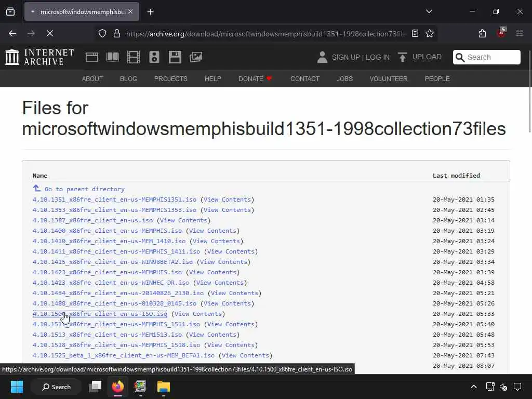Stop loading the page
This screenshot has width=532, height=399.
(x=49, y=33)
